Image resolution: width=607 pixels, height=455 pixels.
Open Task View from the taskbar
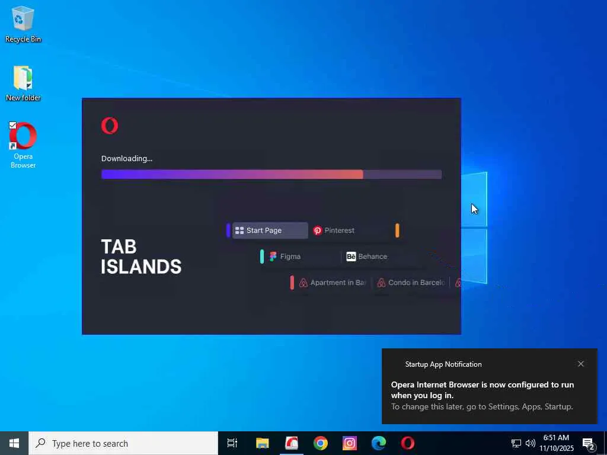pos(232,443)
